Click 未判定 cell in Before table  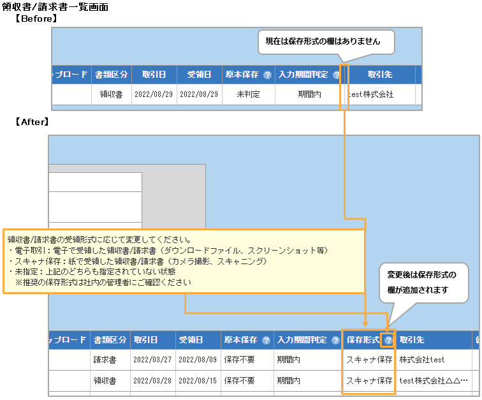click(x=247, y=94)
